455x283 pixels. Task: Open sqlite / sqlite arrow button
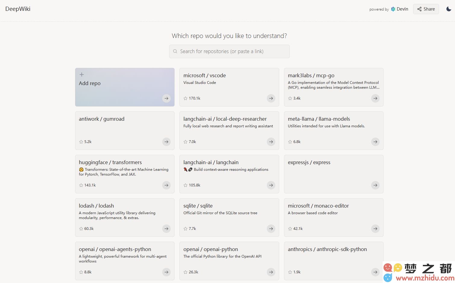271,229
